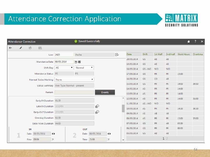210x157 pixels.
Task: Select the 14/05/2014 row
Action: [x=165, y=89]
